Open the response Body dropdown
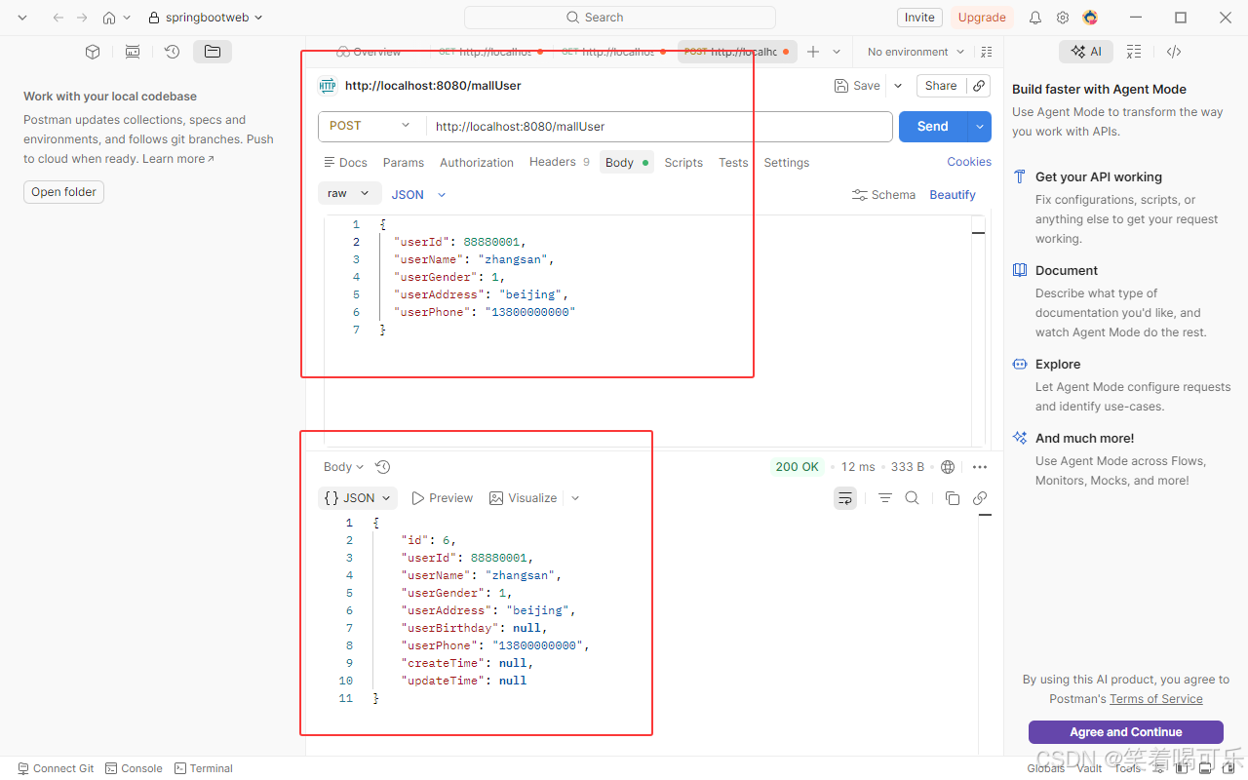Viewport: 1248px width, 780px height. coord(343,467)
